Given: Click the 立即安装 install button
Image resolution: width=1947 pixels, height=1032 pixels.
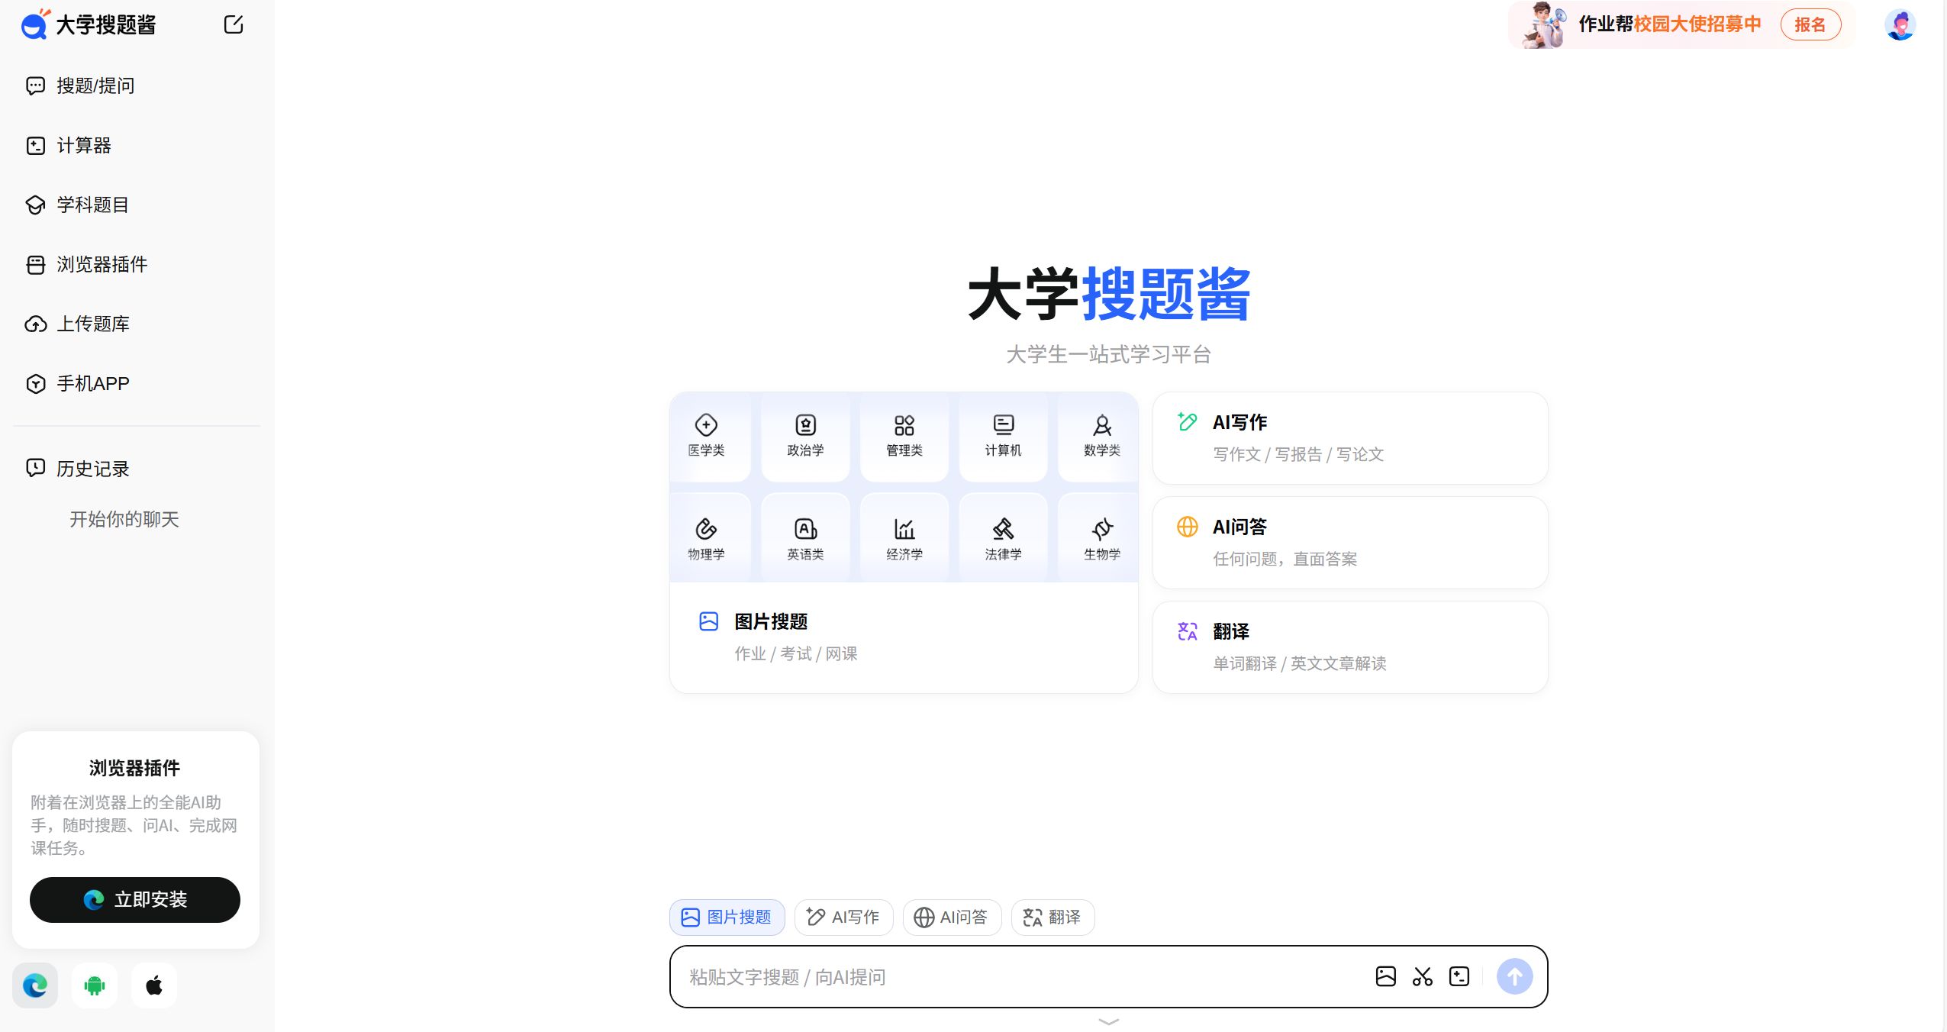Looking at the screenshot, I should pyautogui.click(x=134, y=899).
